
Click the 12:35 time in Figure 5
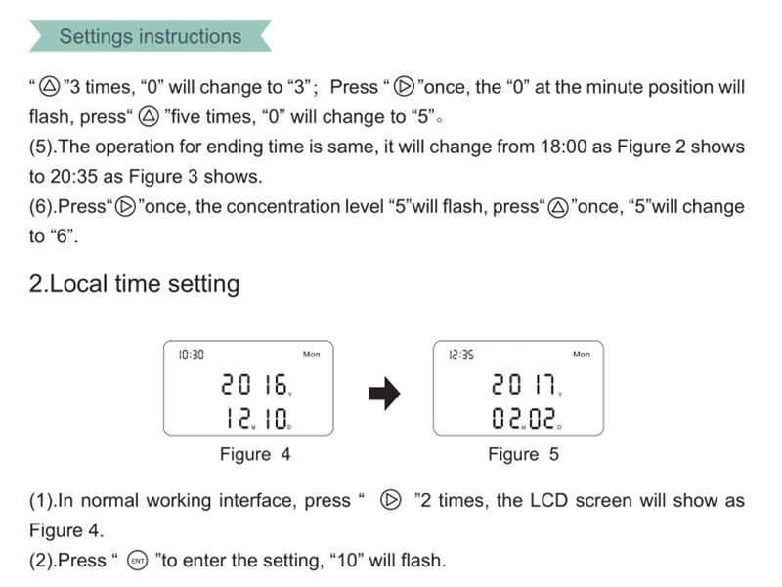pos(461,355)
